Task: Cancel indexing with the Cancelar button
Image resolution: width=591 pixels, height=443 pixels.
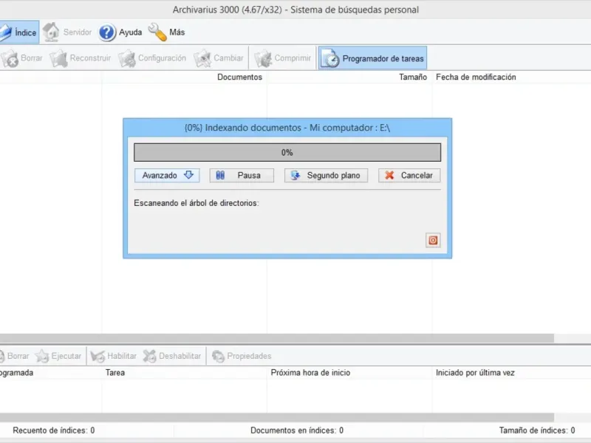Action: [409, 176]
